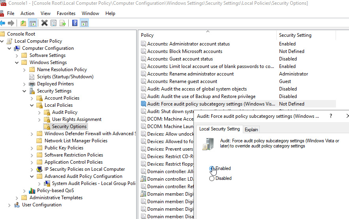Image resolution: width=349 pixels, height=219 pixels.
Task: Click the Security Setting column header
Action: (295, 35)
